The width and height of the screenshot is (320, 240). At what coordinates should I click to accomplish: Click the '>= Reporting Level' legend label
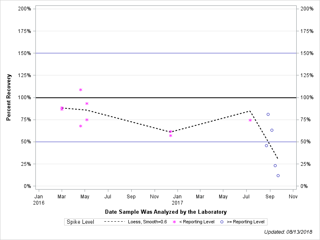tap(246, 222)
